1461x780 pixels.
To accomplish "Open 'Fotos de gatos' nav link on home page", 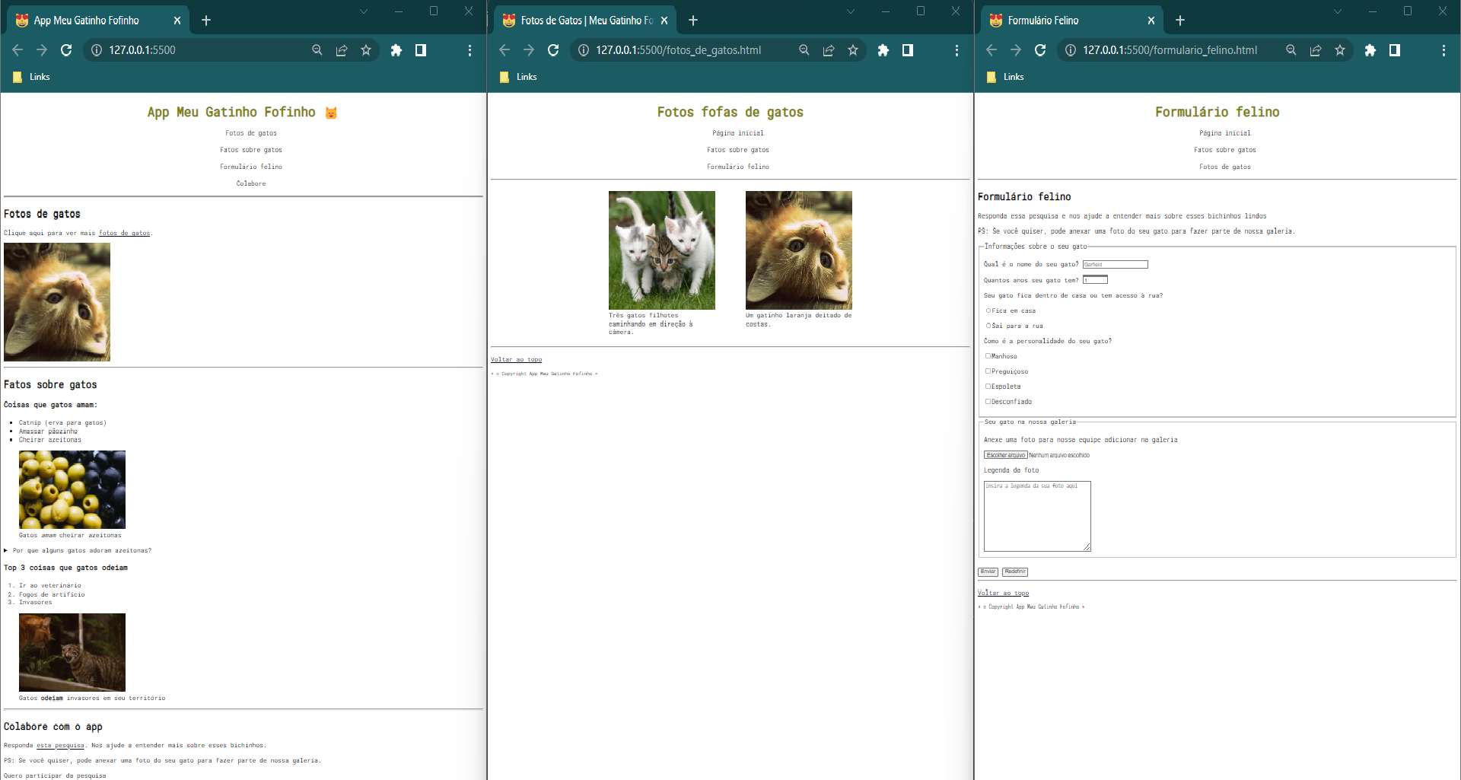I will [x=251, y=133].
